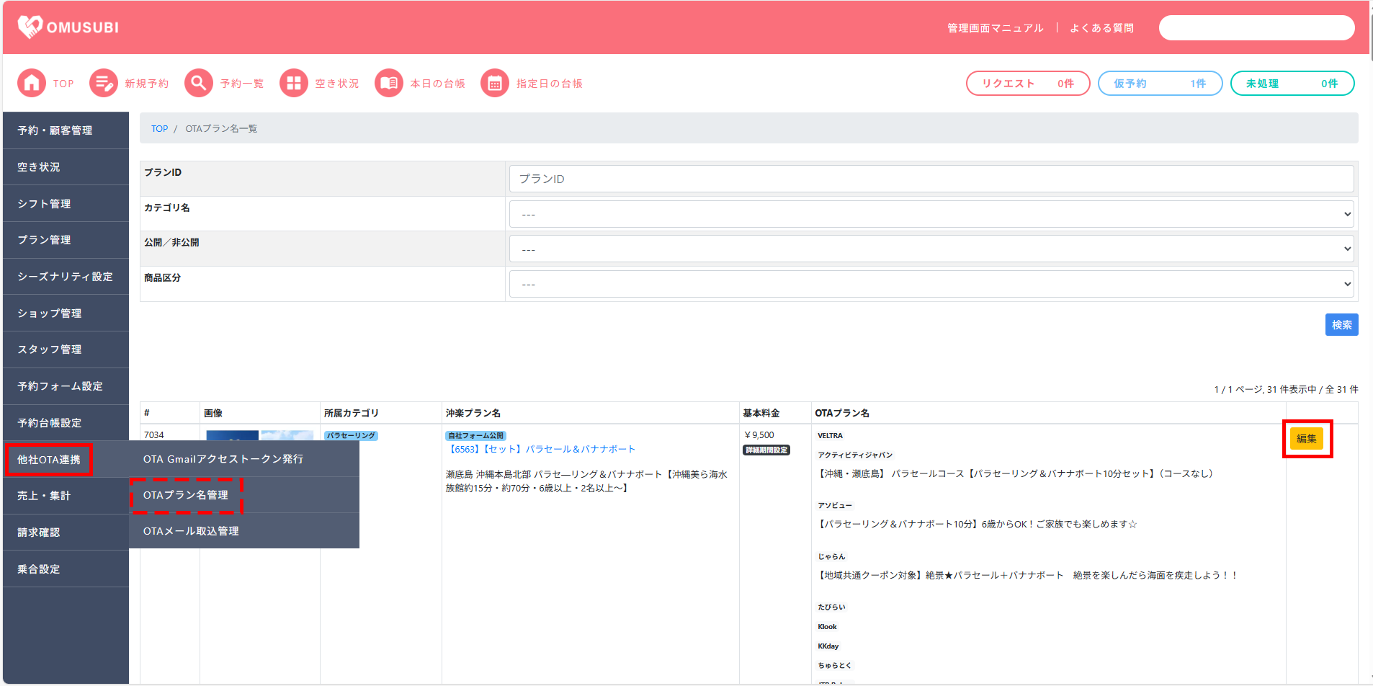The image size is (1373, 686).
Task: Select OTAメール取込管理 submenu item
Action: pyautogui.click(x=191, y=531)
